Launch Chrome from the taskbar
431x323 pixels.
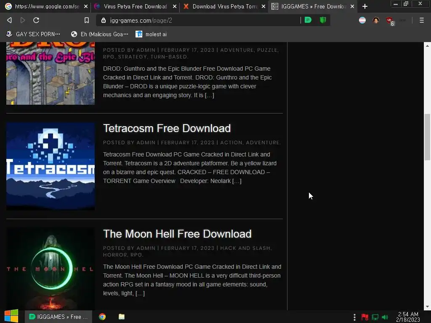coord(102,317)
